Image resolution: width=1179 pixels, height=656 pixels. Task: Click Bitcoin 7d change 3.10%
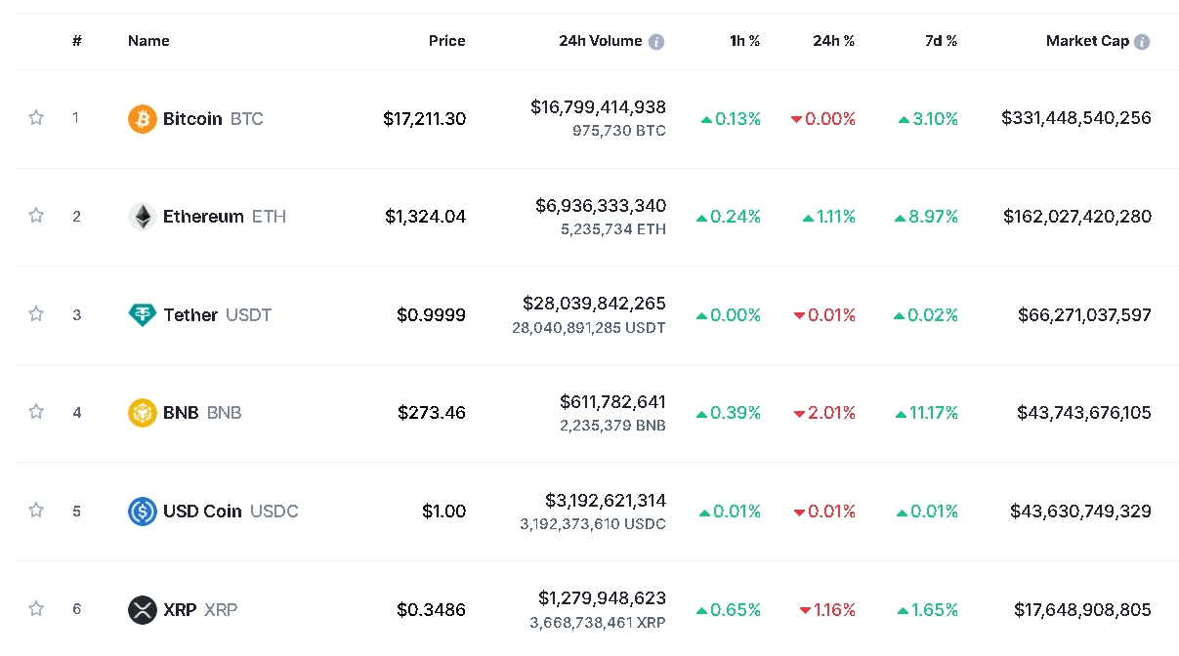928,119
